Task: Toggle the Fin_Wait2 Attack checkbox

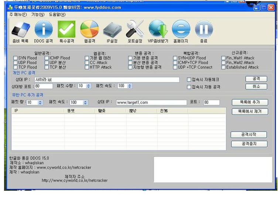Action: [x=223, y=63]
